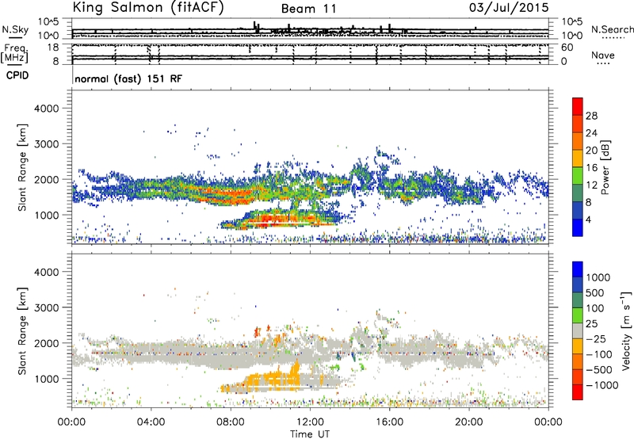Click Slant Range [km] label of Power plot

click(22, 167)
